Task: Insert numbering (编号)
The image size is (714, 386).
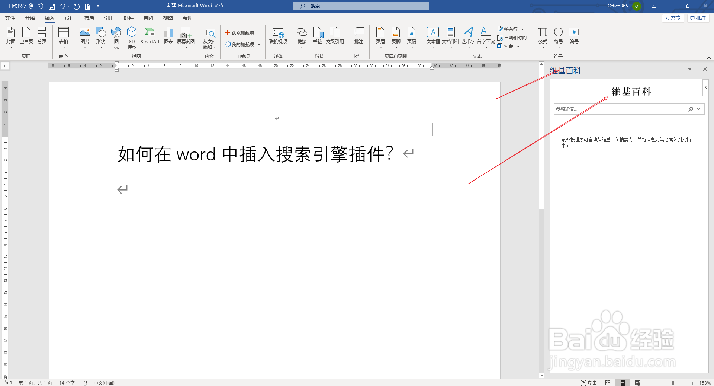Action: pyautogui.click(x=574, y=36)
